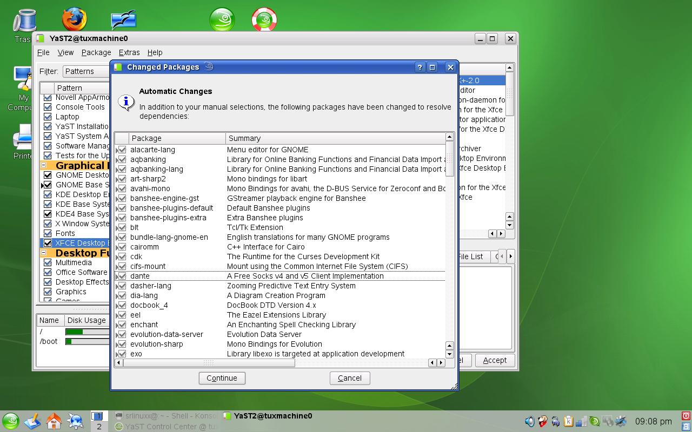Screen dimensions: 692x432
Task: Click the Summary column header
Action: (x=335, y=138)
